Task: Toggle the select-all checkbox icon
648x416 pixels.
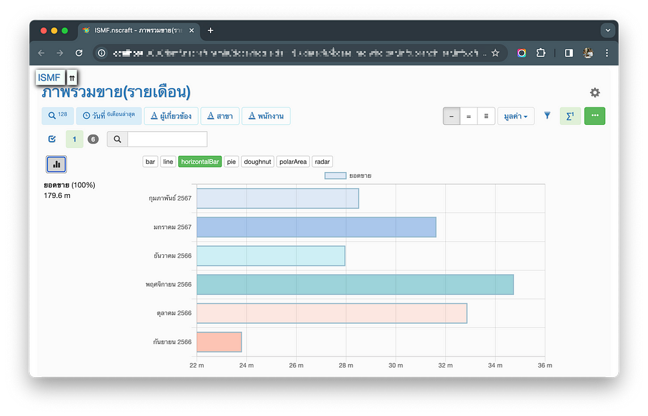Action: [52, 138]
